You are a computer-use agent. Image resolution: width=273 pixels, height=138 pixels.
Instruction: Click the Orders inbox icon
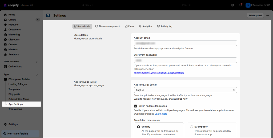click(5, 20)
